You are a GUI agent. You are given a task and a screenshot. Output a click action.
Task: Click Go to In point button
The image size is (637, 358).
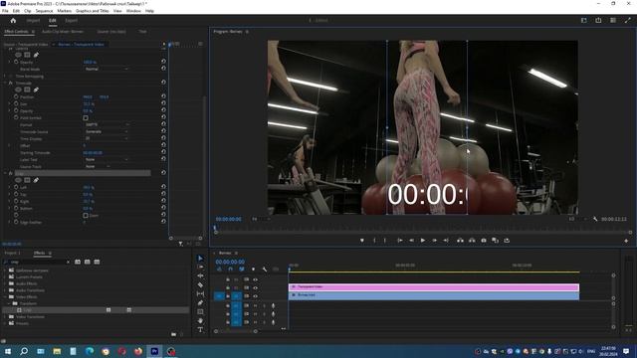point(400,241)
